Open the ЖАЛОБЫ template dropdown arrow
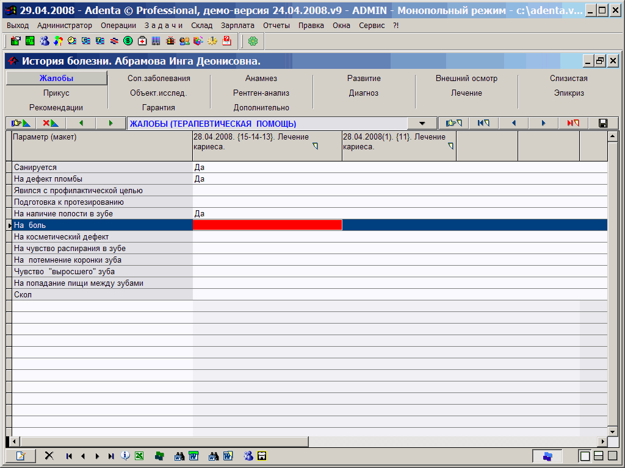Screen dimensions: 625x468 pos(422,123)
